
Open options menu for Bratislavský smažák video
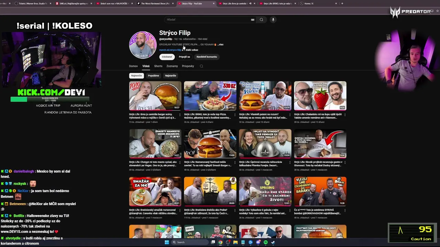(x=180, y=210)
